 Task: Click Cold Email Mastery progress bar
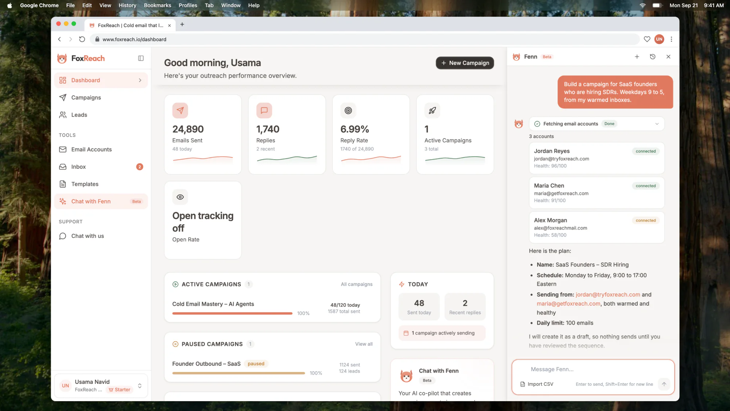coord(232,313)
